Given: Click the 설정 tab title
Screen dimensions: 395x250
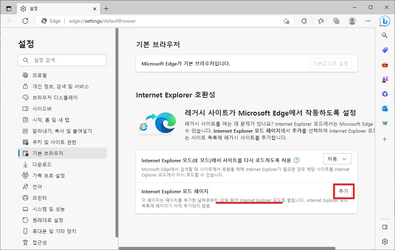Looking at the screenshot, I should tap(34, 9).
